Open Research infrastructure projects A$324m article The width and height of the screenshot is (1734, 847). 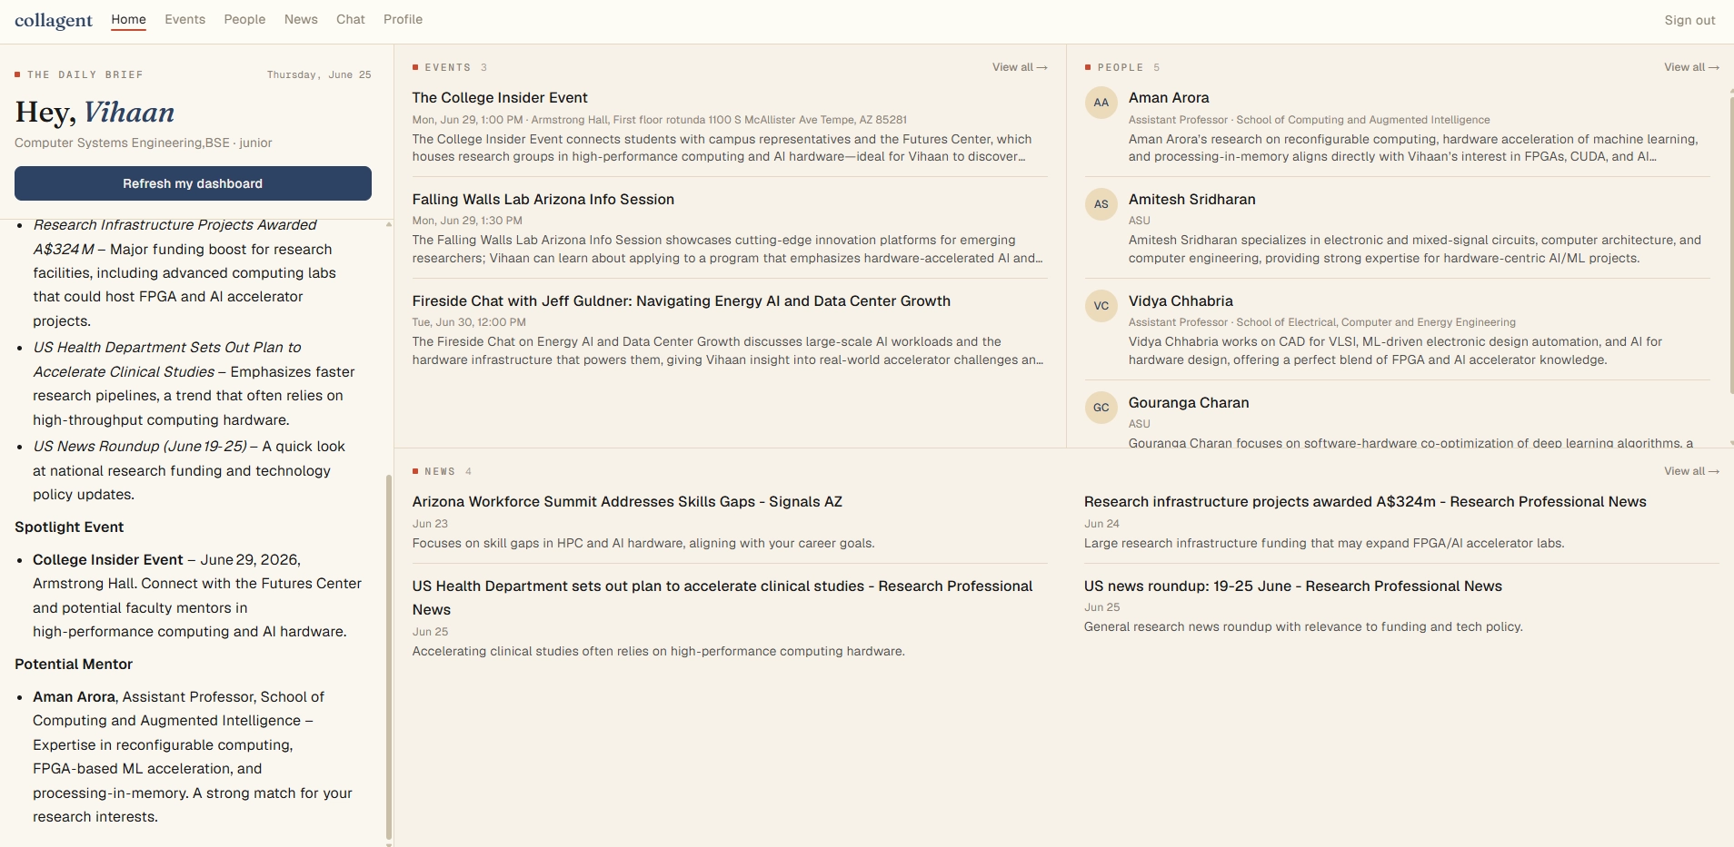[1365, 501]
